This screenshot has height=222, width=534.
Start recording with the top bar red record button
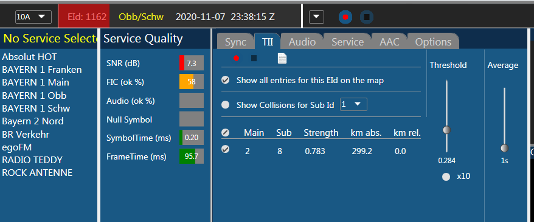coord(345,17)
